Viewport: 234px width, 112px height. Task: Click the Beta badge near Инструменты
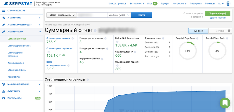[38, 98]
